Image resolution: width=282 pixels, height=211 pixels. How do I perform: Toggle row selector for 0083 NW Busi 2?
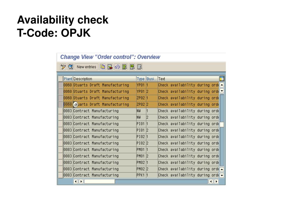(x=60, y=117)
